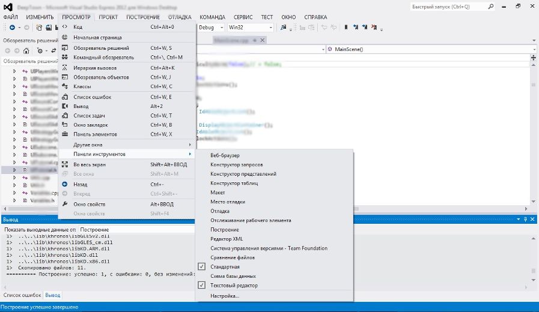Click the Clear Bookmarks red-cross icon

(375, 28)
